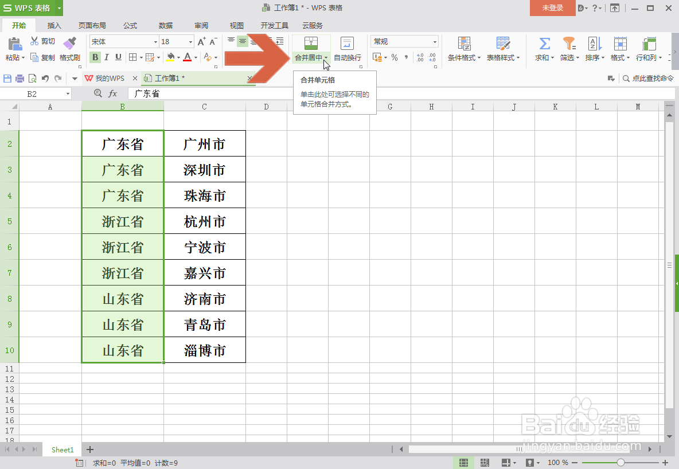Select the Format Painter (格式刷) tool
679x469 pixels.
[x=70, y=49]
